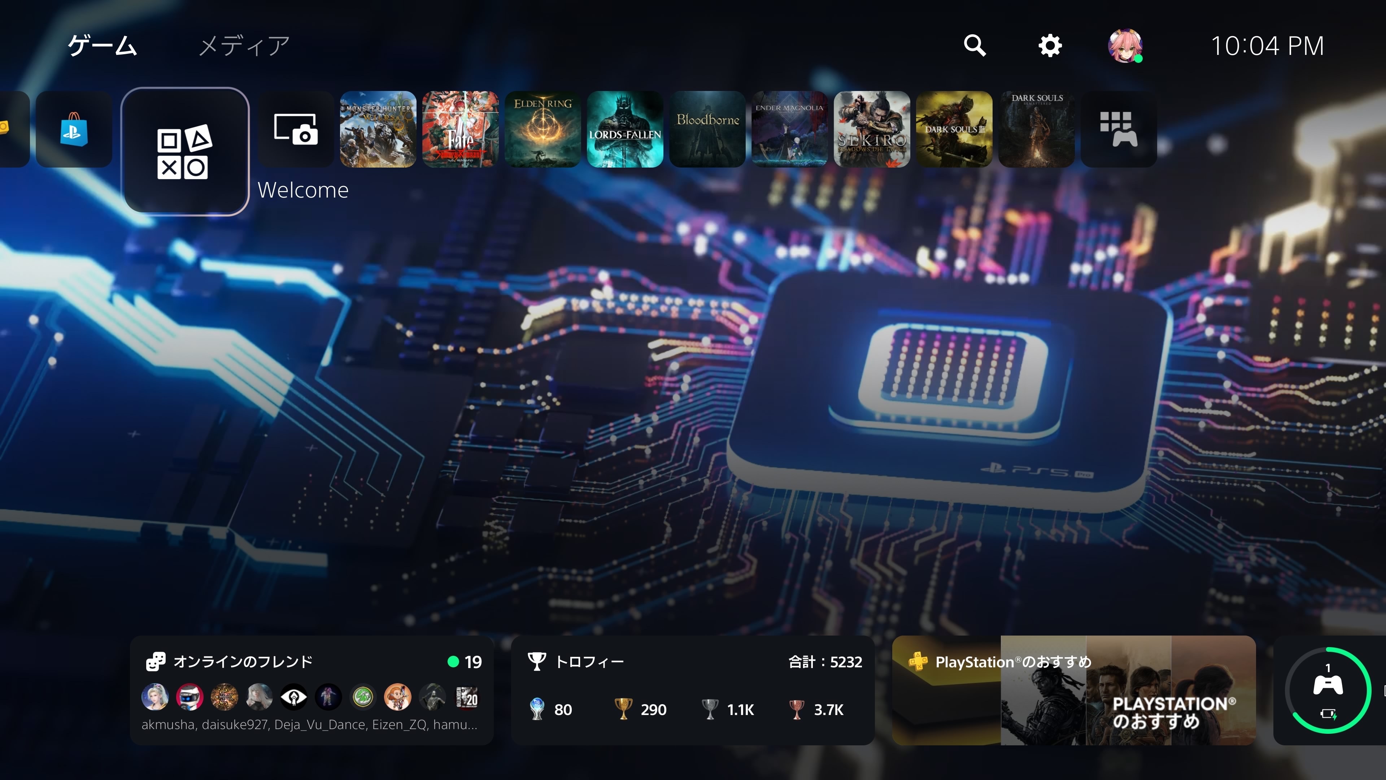Image resolution: width=1386 pixels, height=780 pixels.
Task: Open the Media Gallery capture icon
Action: (296, 129)
